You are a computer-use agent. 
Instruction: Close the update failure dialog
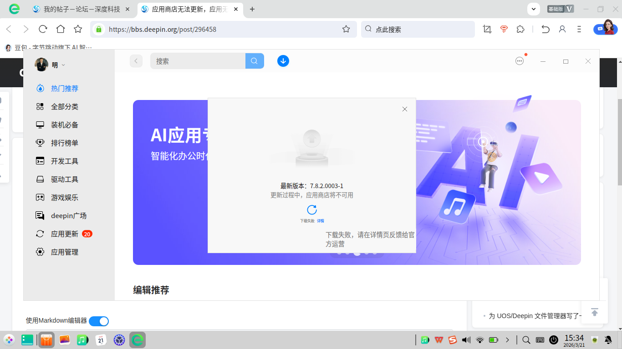[405, 109]
